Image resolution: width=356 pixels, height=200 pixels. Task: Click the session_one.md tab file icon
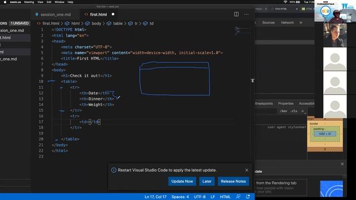click(x=37, y=14)
